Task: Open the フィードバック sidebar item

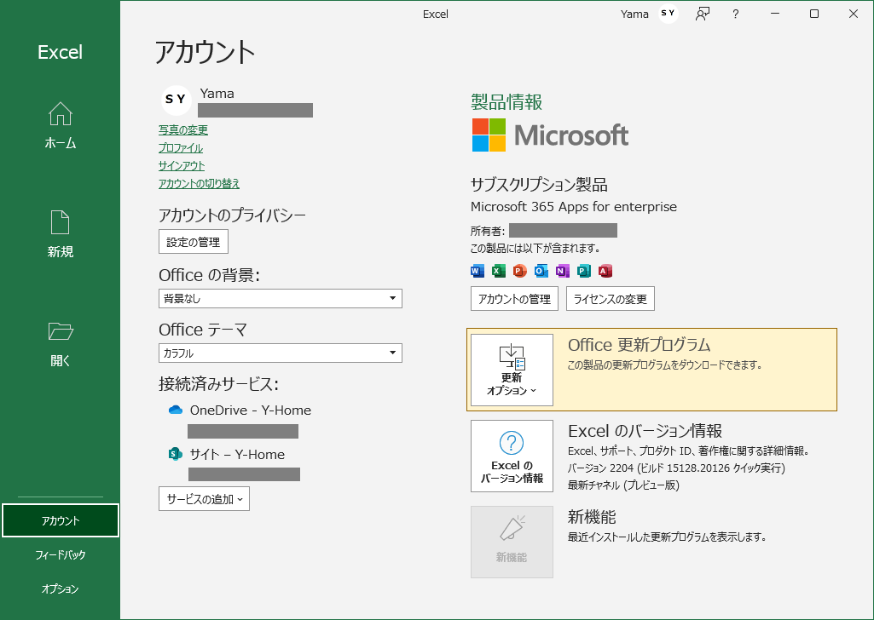Action: click(x=61, y=554)
